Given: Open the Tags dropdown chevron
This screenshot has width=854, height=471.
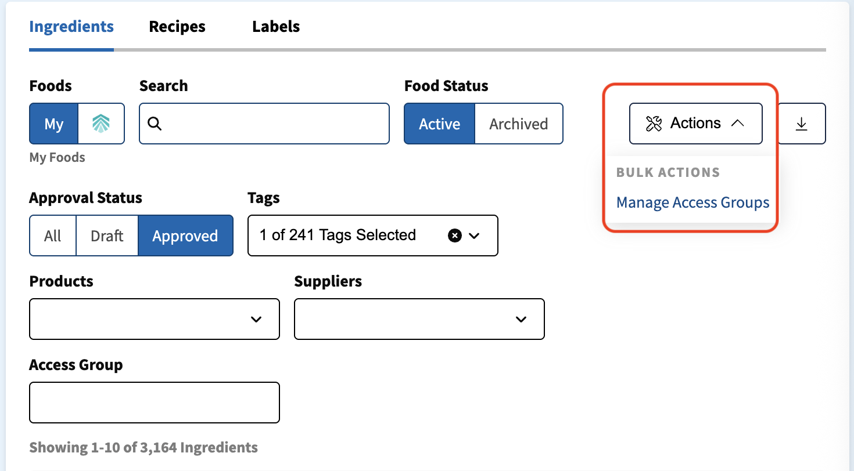Looking at the screenshot, I should point(474,236).
